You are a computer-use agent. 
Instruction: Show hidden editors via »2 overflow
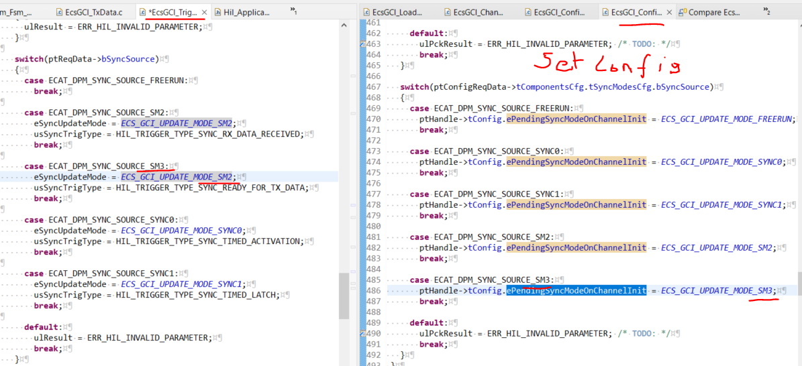(766, 9)
